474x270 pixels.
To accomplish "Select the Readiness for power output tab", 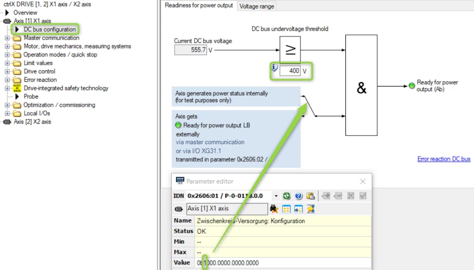I will click(199, 6).
